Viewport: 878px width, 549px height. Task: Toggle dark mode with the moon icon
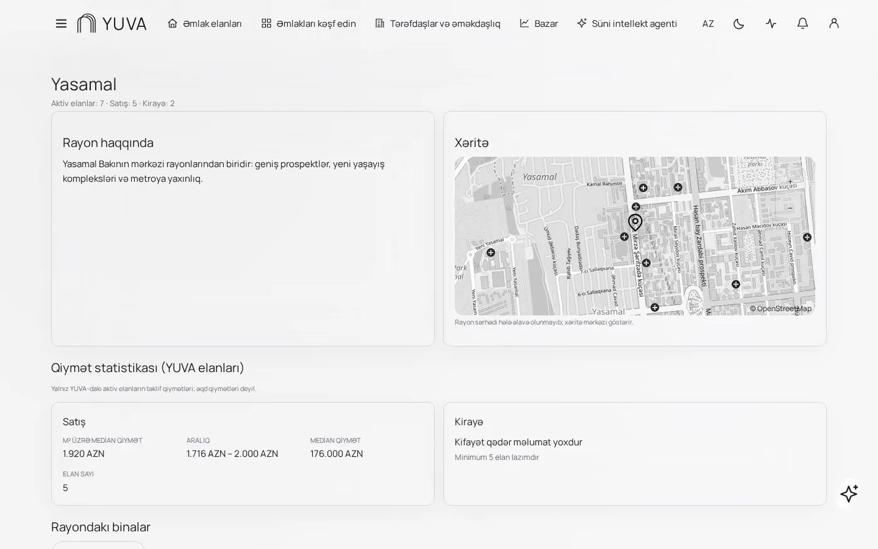pos(739,23)
